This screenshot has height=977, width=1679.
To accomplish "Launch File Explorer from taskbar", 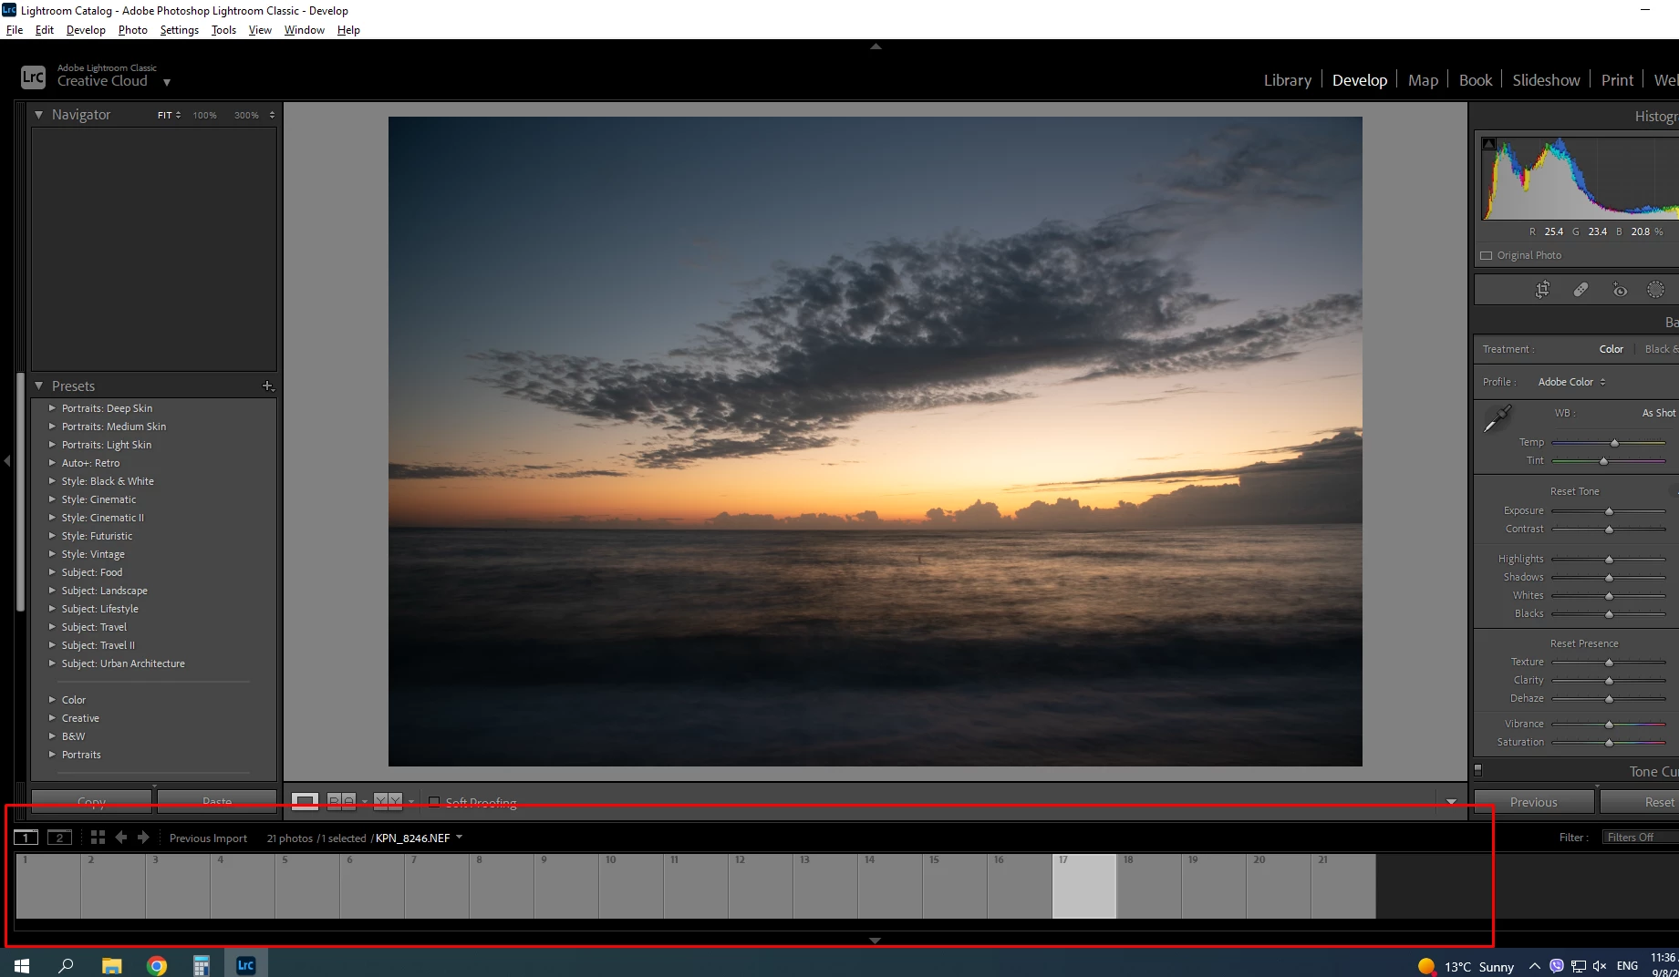I will click(111, 965).
